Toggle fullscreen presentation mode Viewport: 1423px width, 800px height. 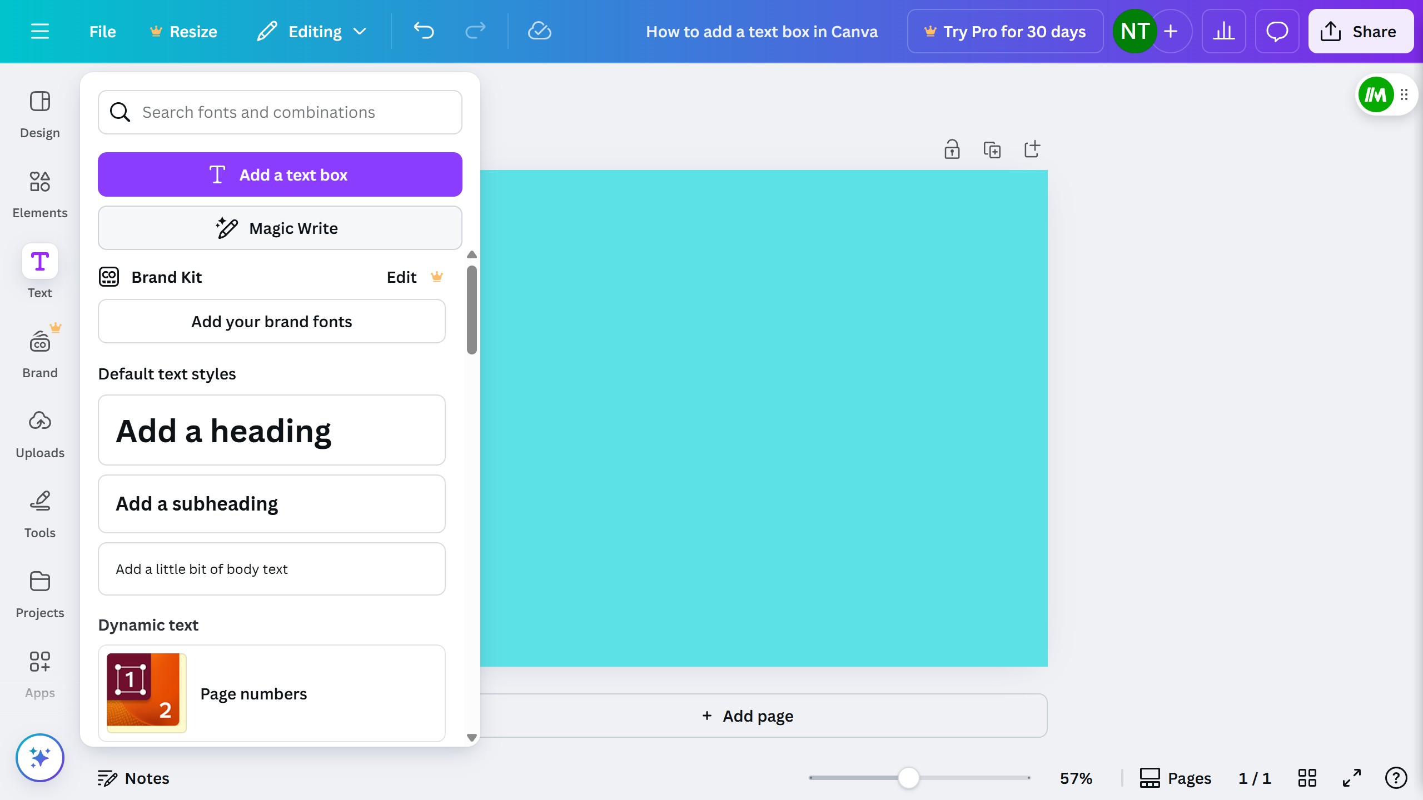(1351, 778)
